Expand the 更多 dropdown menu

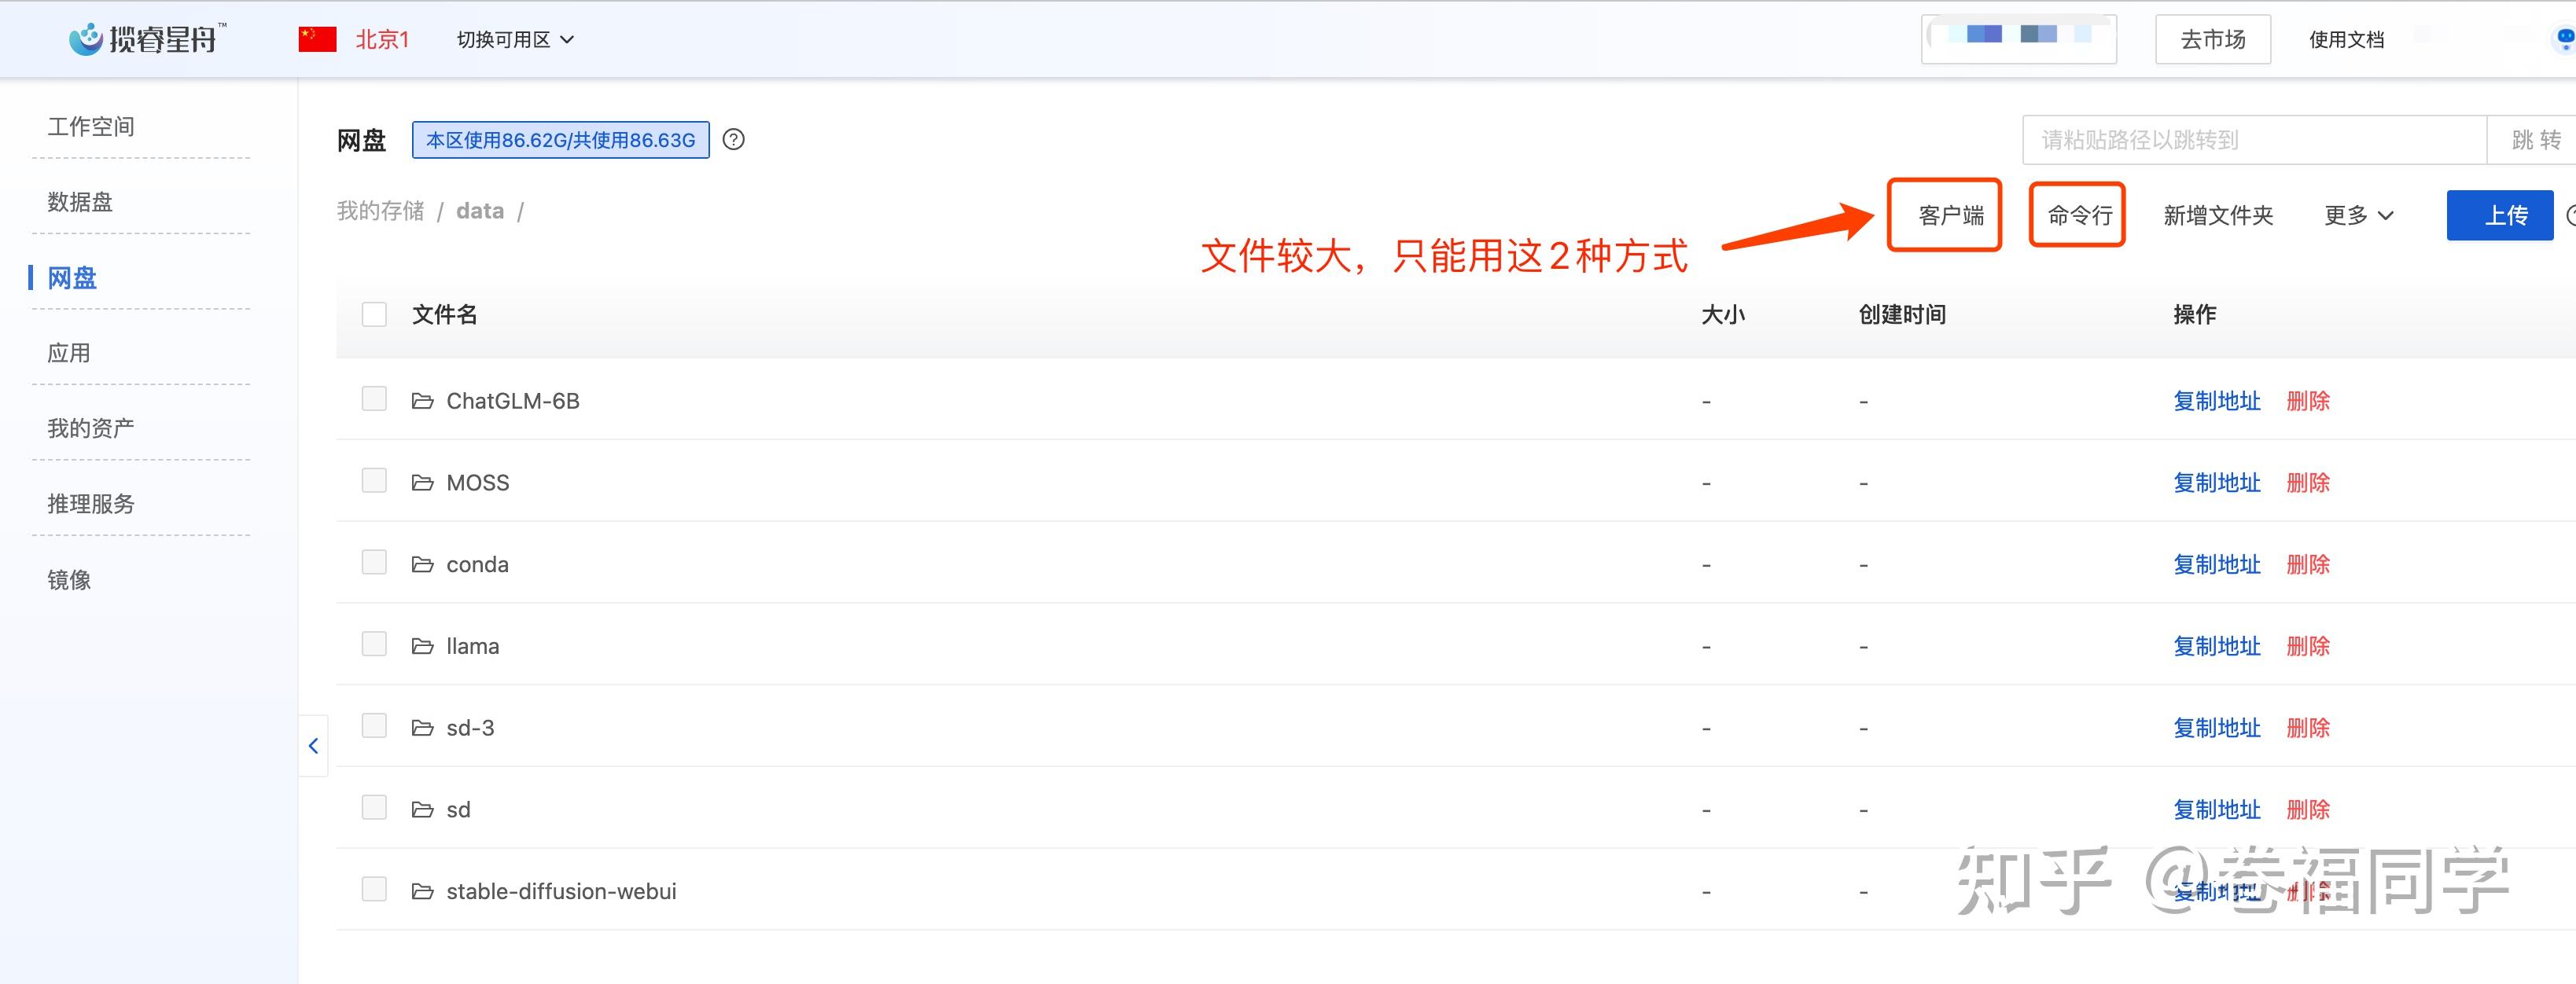(2358, 215)
